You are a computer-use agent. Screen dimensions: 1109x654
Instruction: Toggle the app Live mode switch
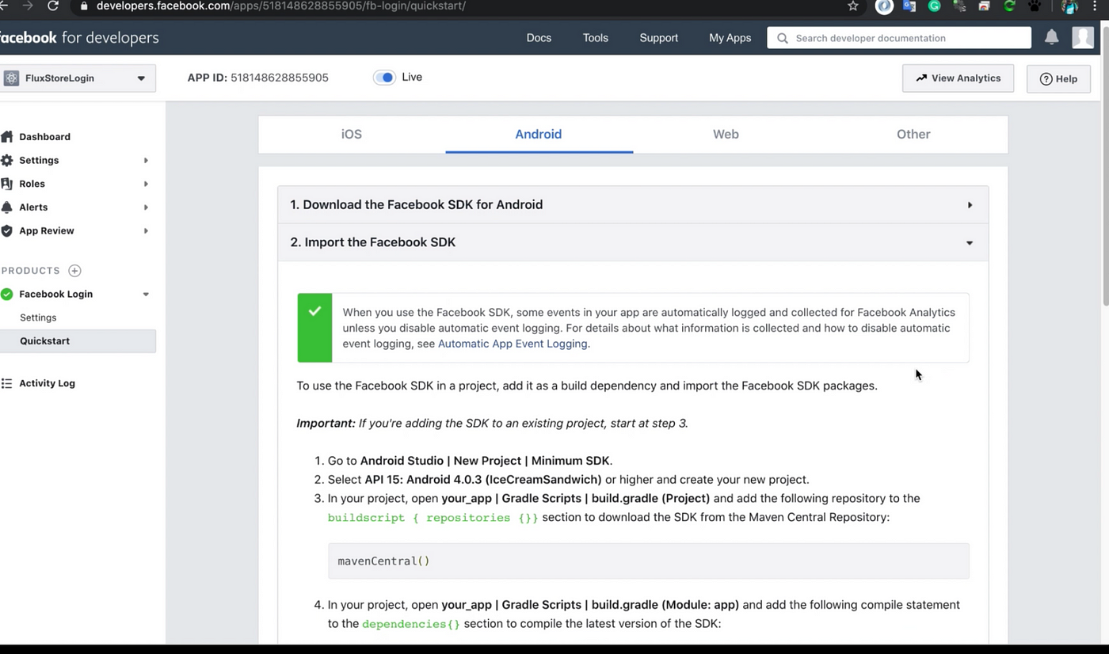pos(384,78)
